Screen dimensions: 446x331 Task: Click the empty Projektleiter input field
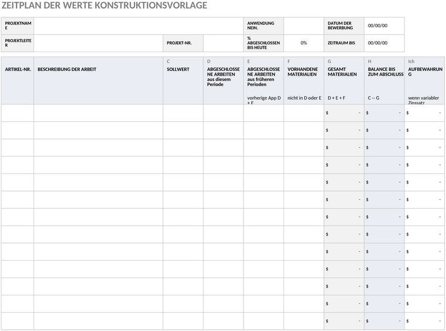[x=99, y=43]
